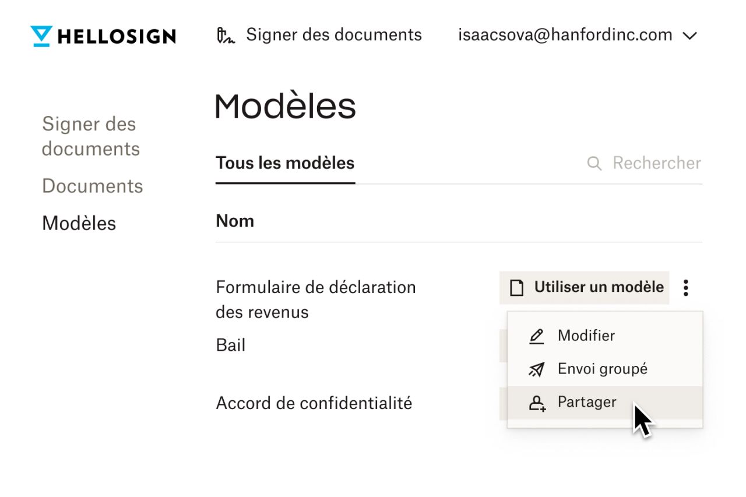
Task: Open options menu for the Bail template
Action: pos(686,345)
